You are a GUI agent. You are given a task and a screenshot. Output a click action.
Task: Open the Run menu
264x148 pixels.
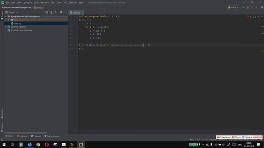point(52,2)
